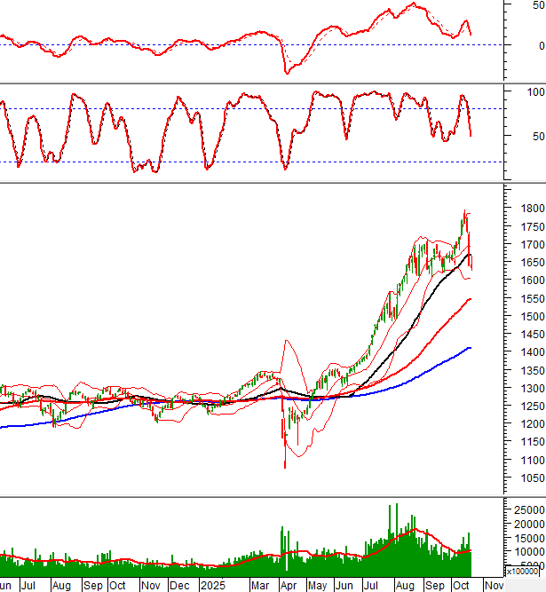Click the Mar label on the time axis
The width and height of the screenshot is (546, 592).
coord(260,586)
